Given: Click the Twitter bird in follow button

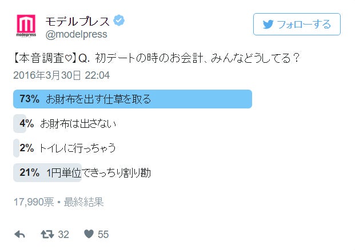Looking at the screenshot, I should tap(268, 25).
